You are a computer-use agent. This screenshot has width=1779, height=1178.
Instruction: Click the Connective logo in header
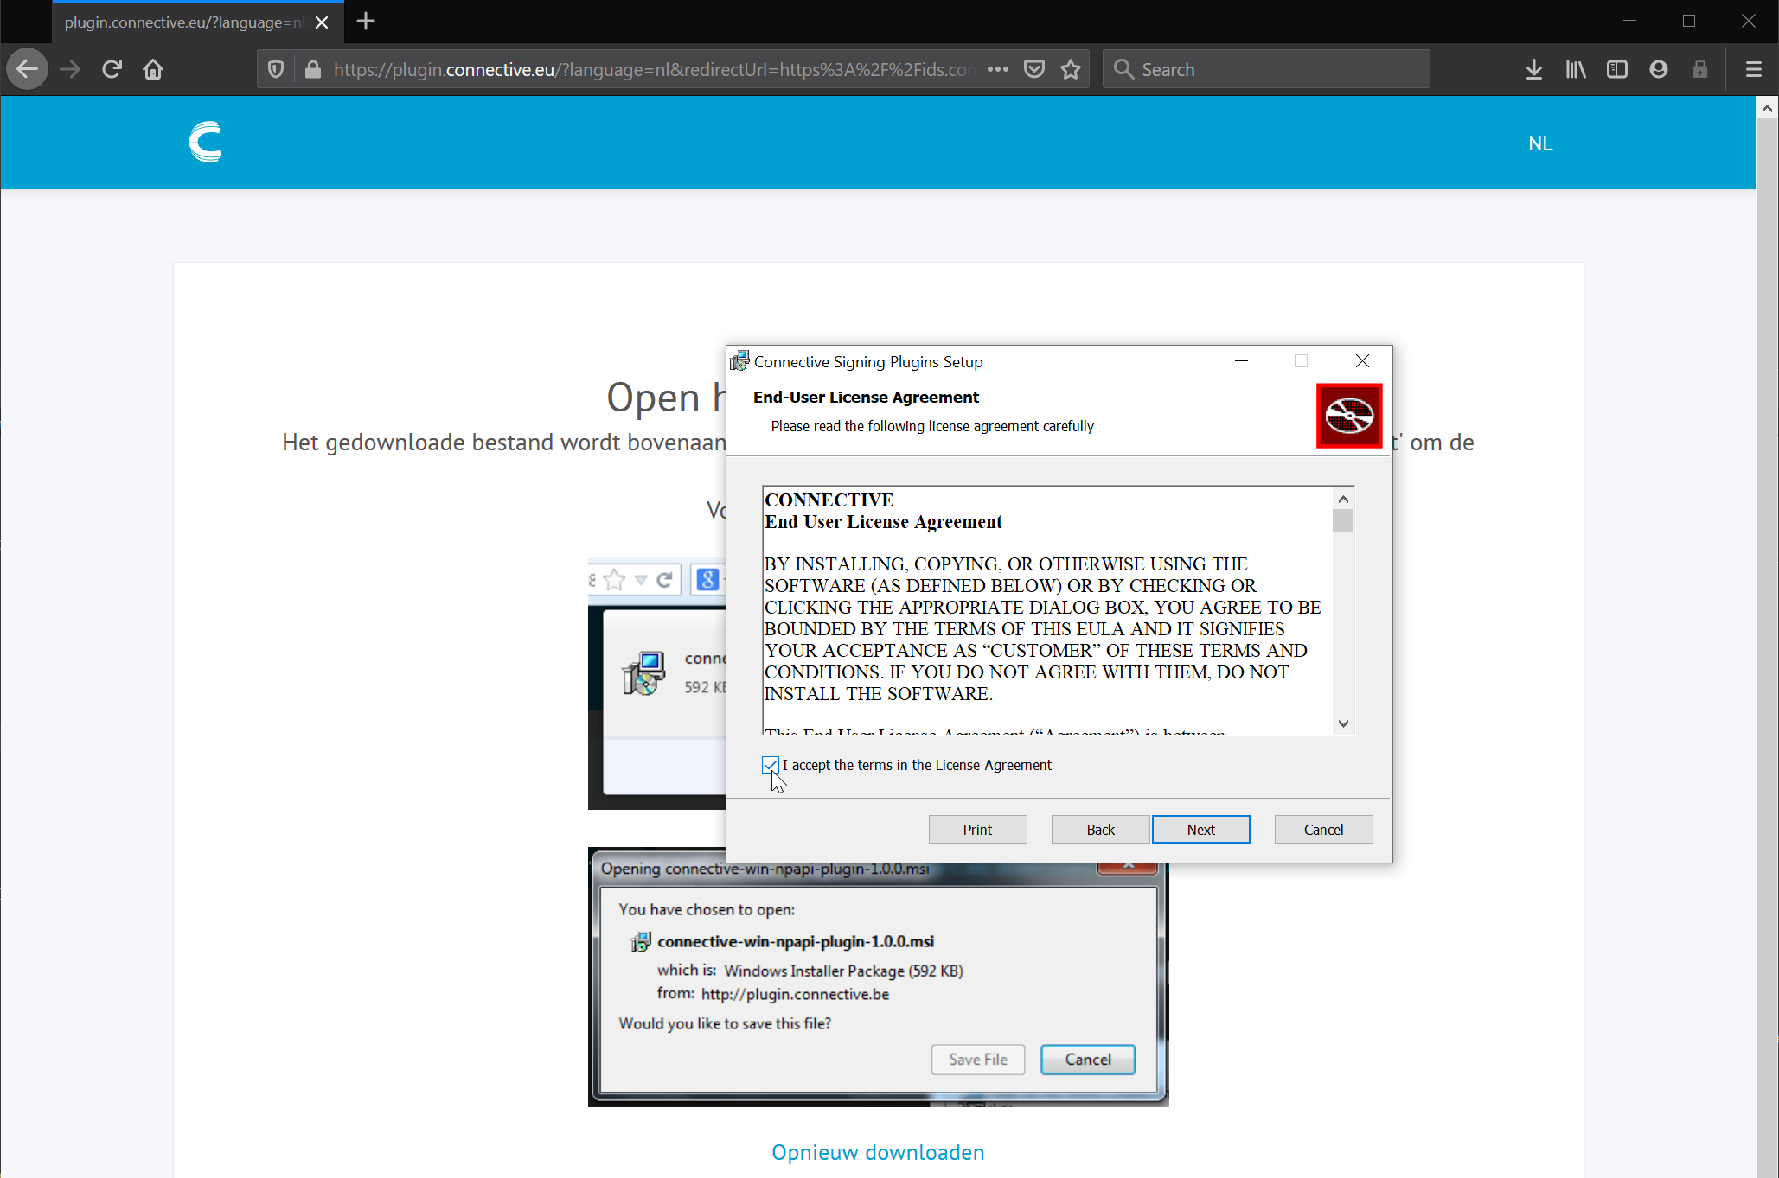(205, 143)
